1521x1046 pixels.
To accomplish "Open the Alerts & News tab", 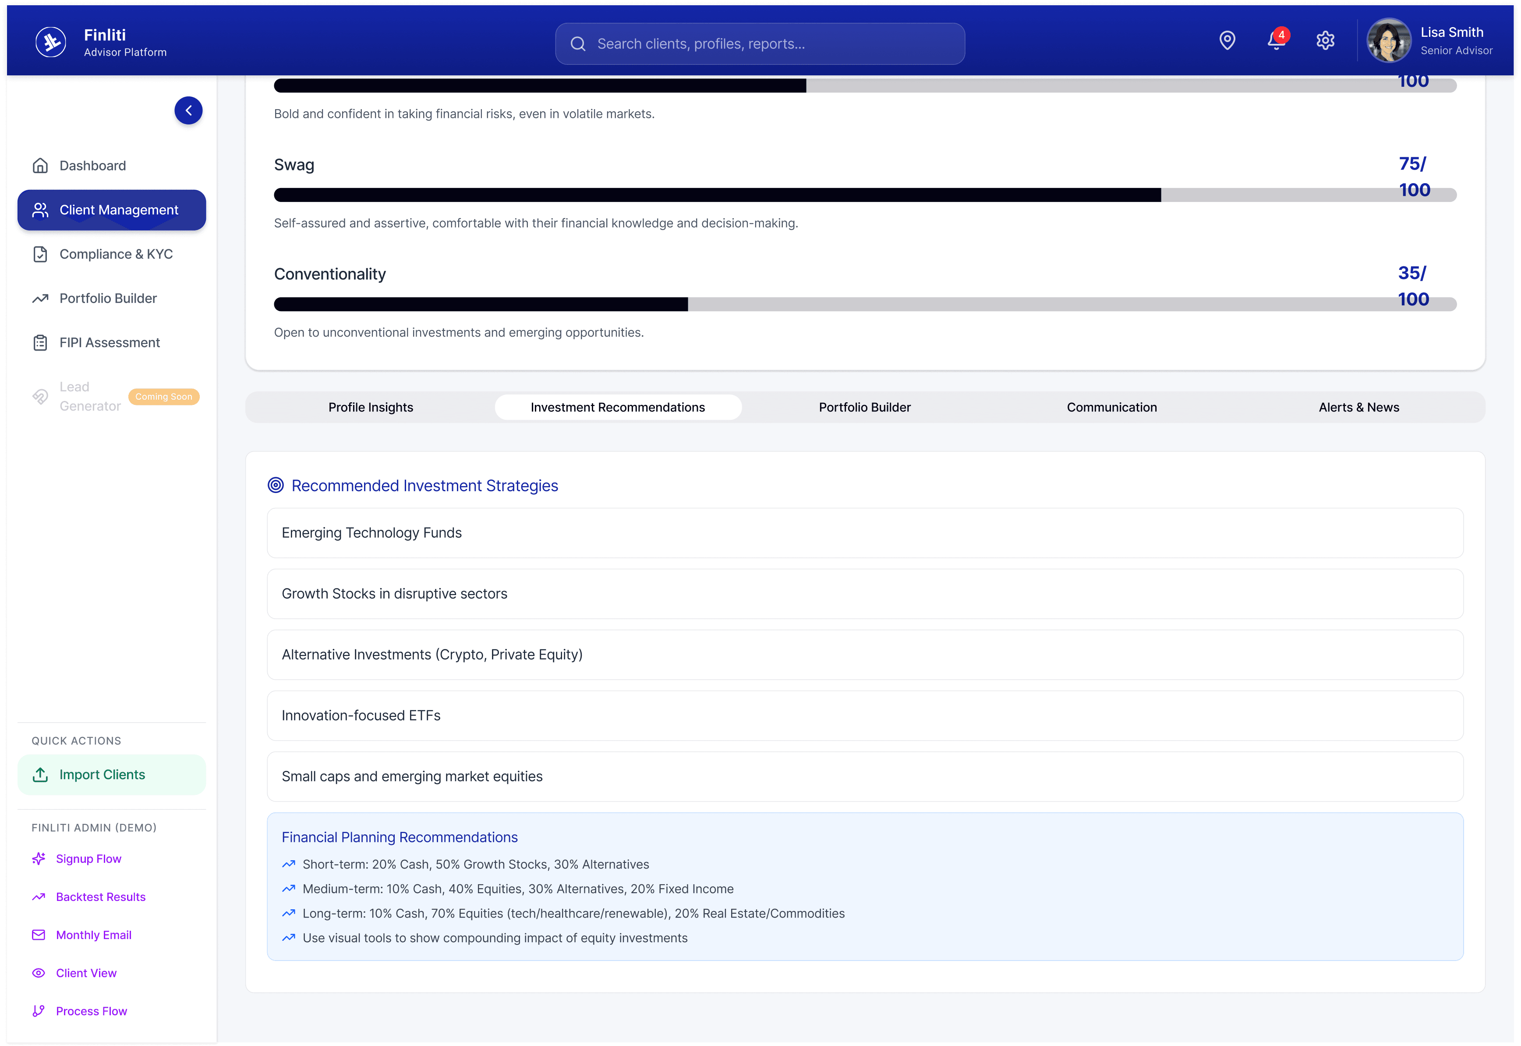I will click(x=1359, y=407).
